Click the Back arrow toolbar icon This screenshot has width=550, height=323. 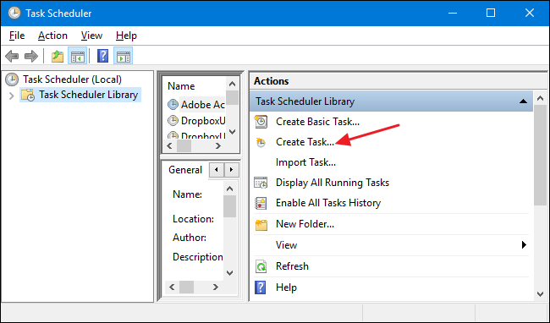[12, 56]
